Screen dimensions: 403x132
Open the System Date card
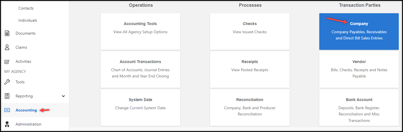coord(140,107)
